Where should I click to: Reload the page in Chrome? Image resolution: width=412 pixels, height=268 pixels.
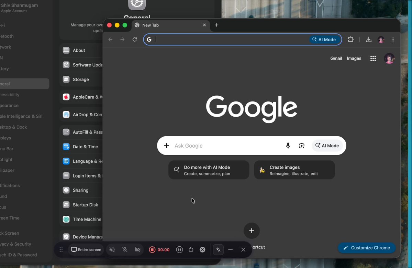pos(135,40)
